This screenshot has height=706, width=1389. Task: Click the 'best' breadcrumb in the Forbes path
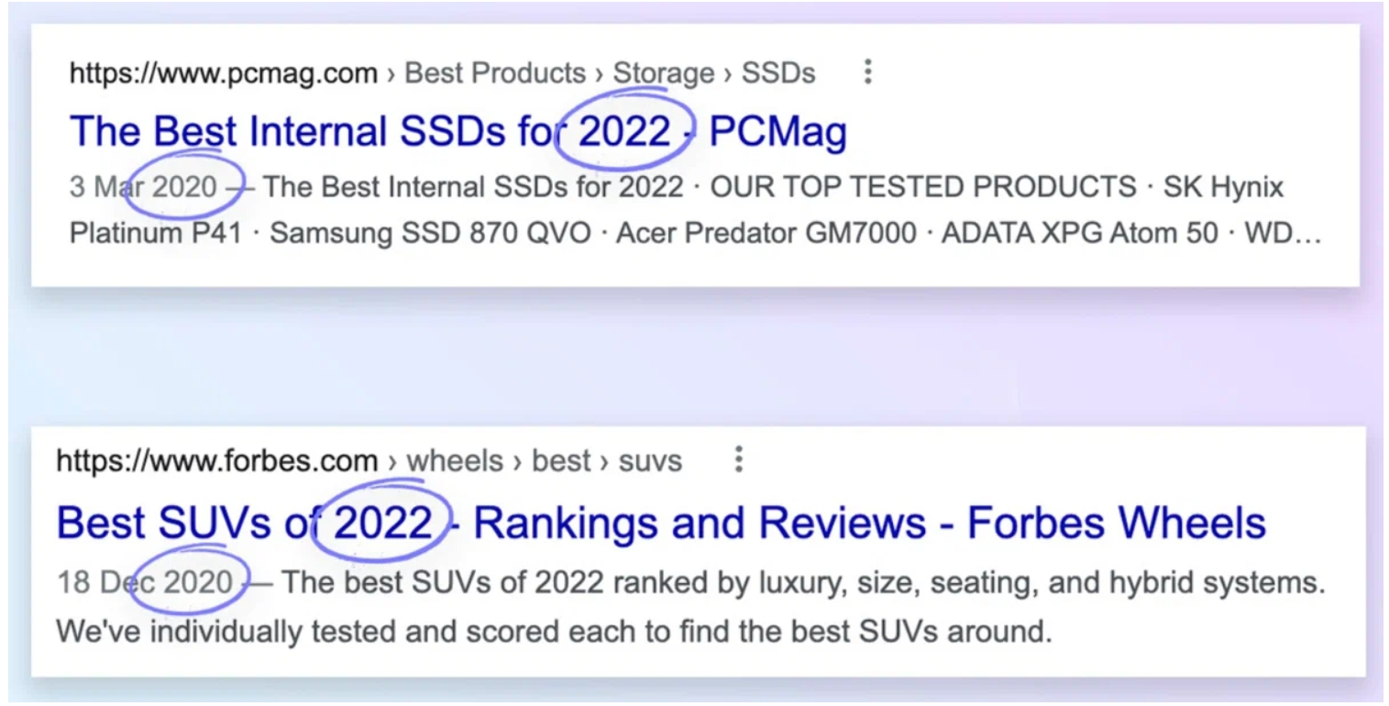[561, 460]
